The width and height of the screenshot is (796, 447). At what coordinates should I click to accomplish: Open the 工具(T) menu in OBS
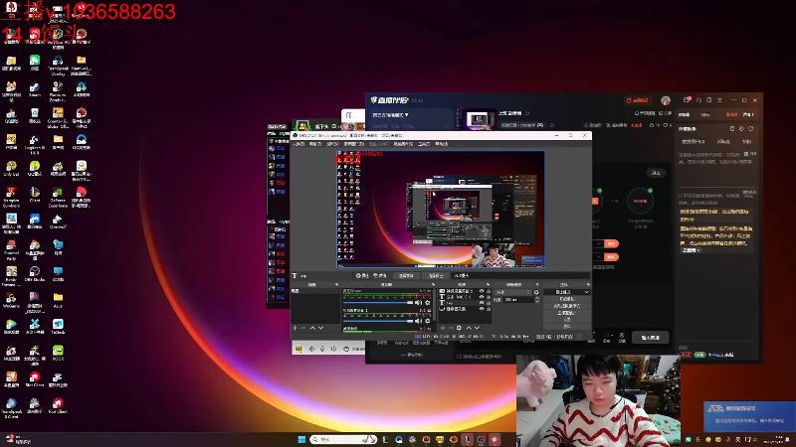tap(424, 144)
